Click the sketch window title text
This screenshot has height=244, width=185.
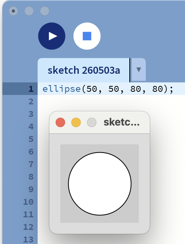(x=122, y=122)
